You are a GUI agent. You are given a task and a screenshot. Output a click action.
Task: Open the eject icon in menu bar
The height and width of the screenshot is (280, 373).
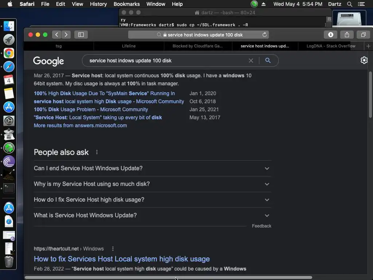coord(264,4)
